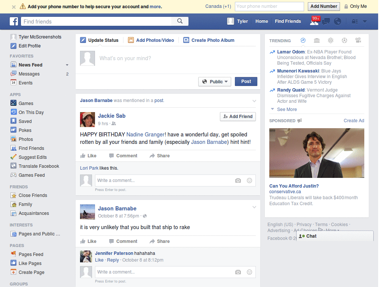Like Jackie Sab's birthday post
This screenshot has width=383, height=287.
[x=88, y=156]
